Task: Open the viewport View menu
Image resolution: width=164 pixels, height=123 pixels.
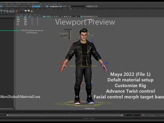Action: (x=17, y=15)
